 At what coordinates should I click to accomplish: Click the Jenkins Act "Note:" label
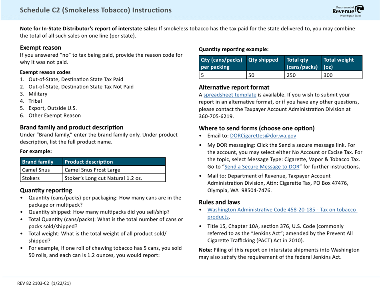click(206, 250)
